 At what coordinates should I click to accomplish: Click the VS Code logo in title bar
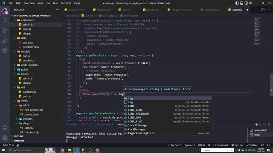[x=3, y=3]
